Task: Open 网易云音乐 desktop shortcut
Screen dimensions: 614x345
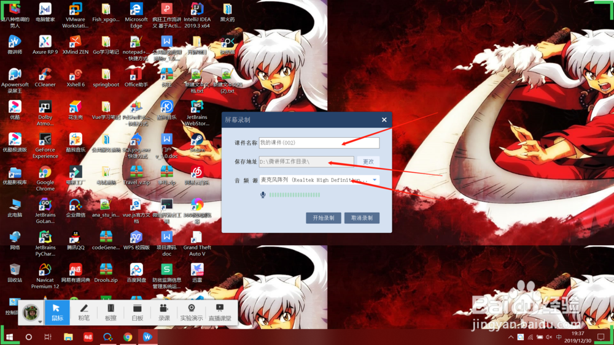Action: [x=197, y=175]
